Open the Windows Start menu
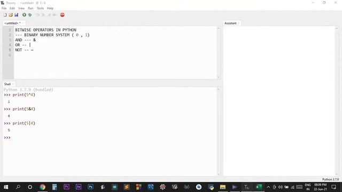 pyautogui.click(x=6, y=187)
